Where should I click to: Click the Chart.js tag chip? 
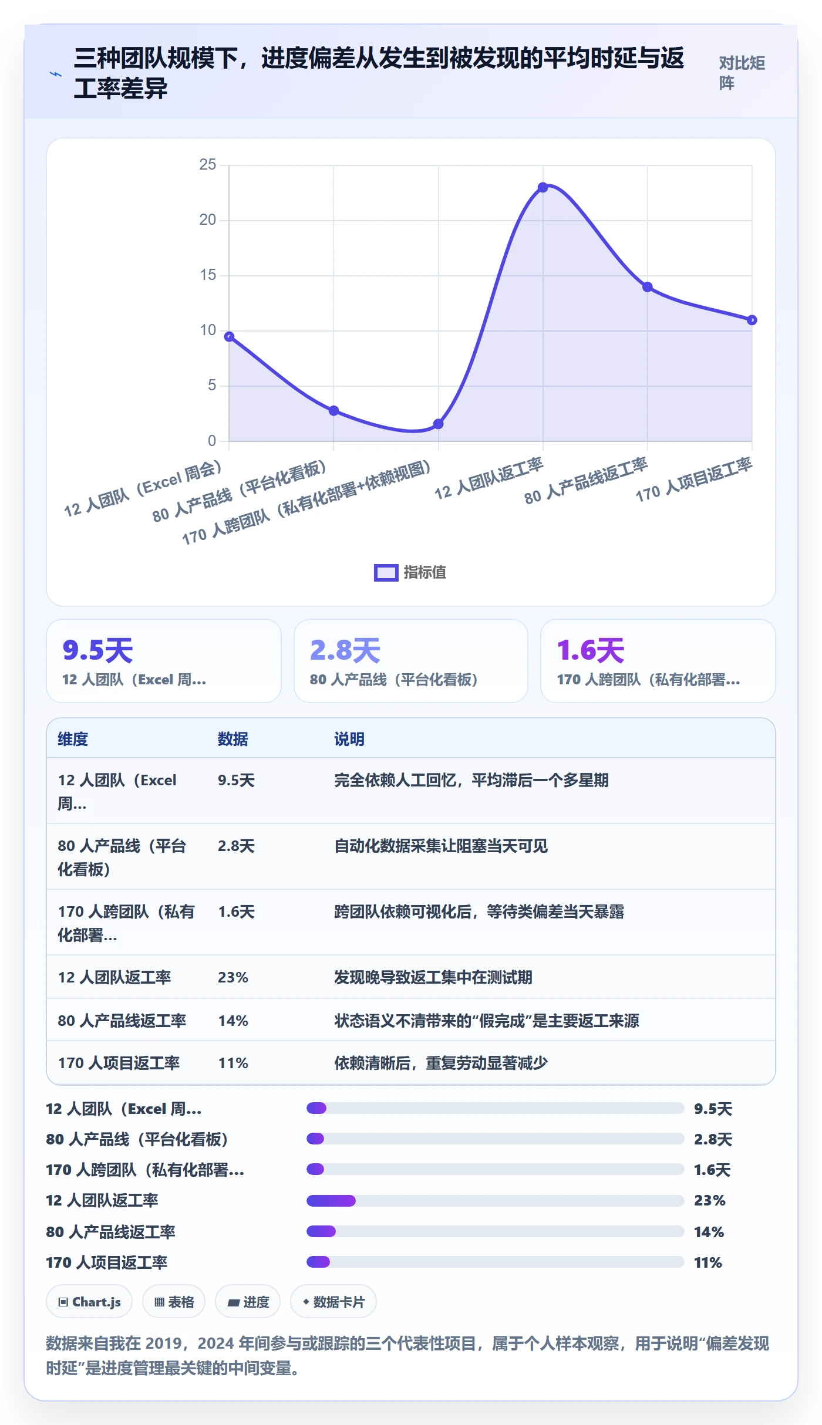tap(89, 1302)
